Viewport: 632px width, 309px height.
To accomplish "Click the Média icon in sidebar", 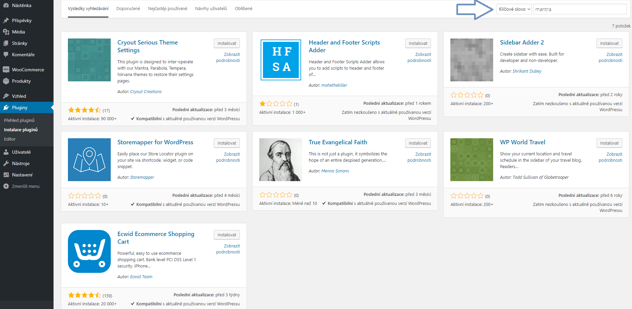I will [6, 32].
